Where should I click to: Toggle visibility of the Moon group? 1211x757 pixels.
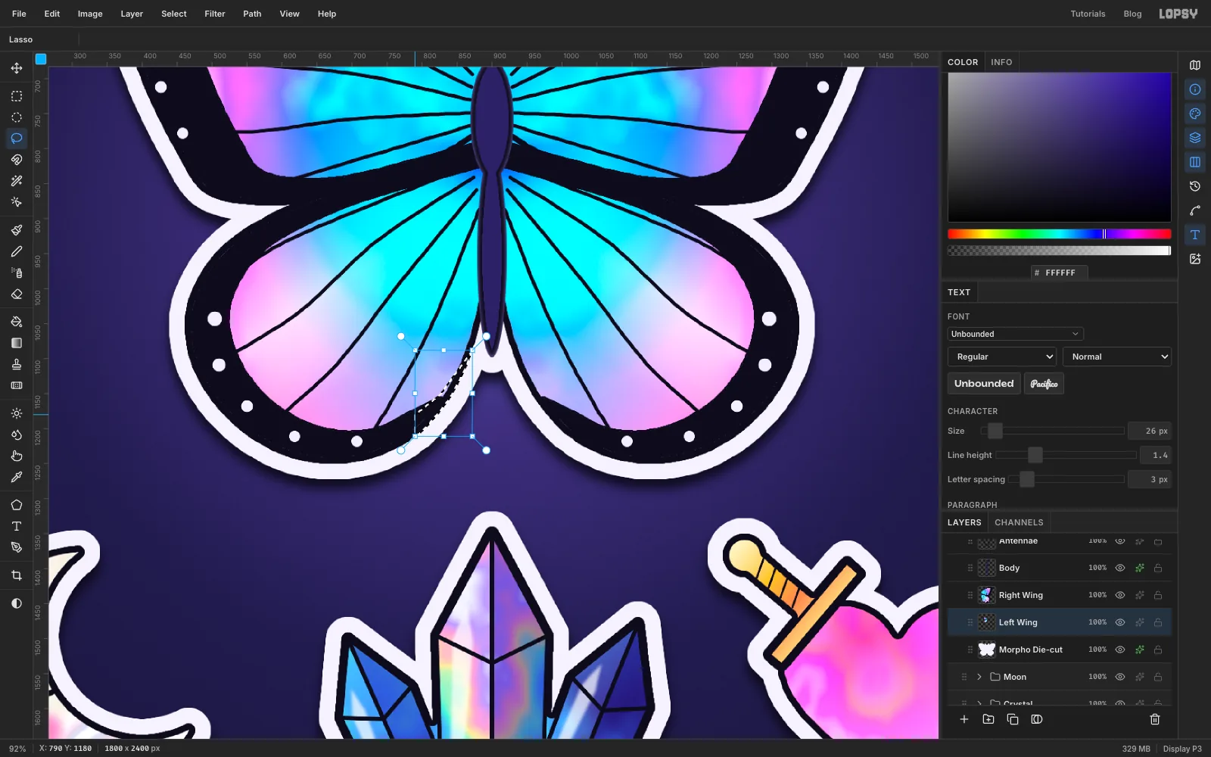1120,677
